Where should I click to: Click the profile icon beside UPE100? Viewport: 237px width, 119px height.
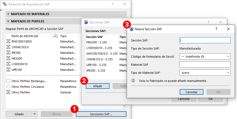click(8, 70)
